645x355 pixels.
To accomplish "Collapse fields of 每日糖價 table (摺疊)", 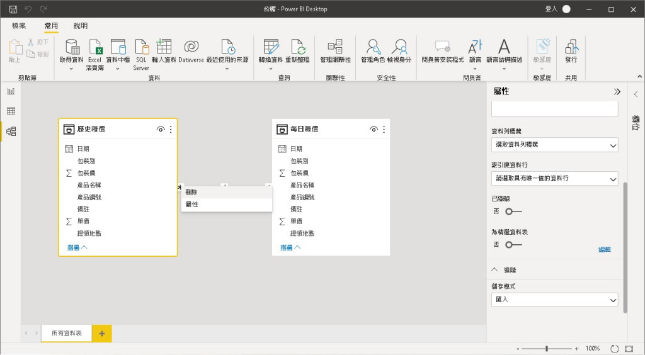I will 290,247.
